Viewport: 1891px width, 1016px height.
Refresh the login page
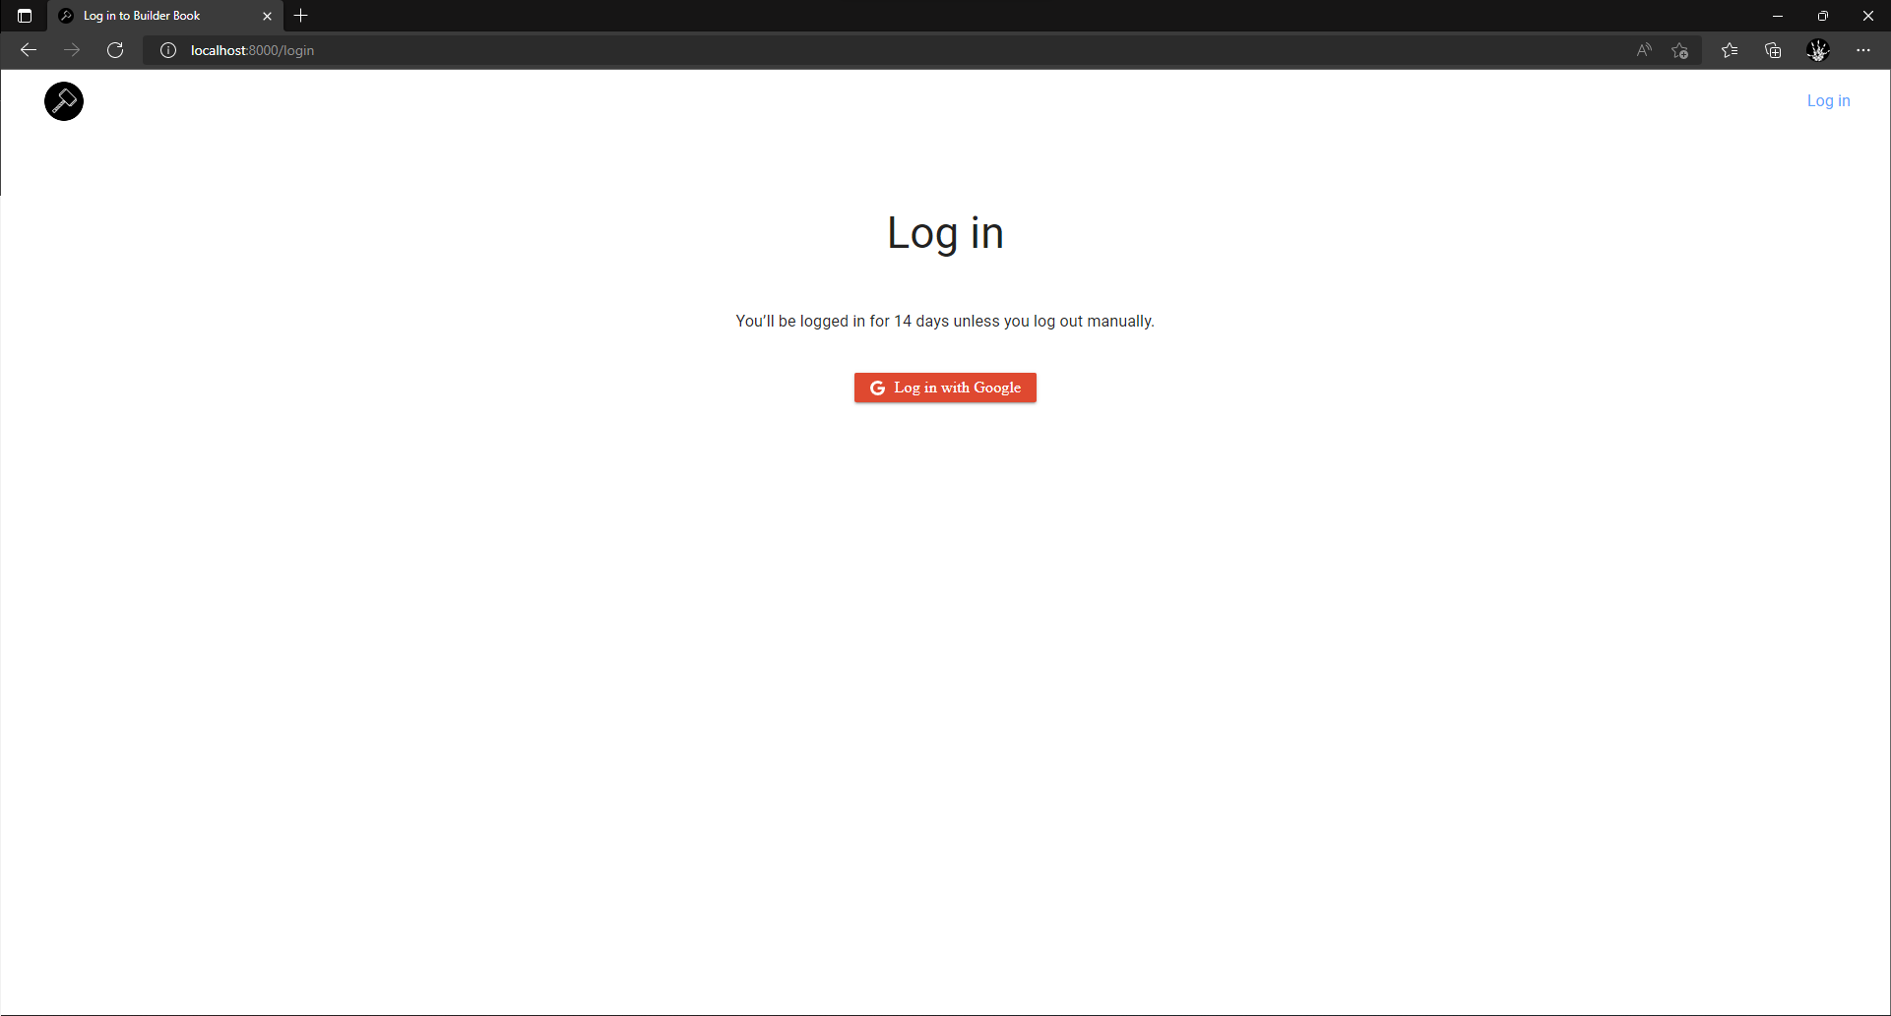pos(115,50)
